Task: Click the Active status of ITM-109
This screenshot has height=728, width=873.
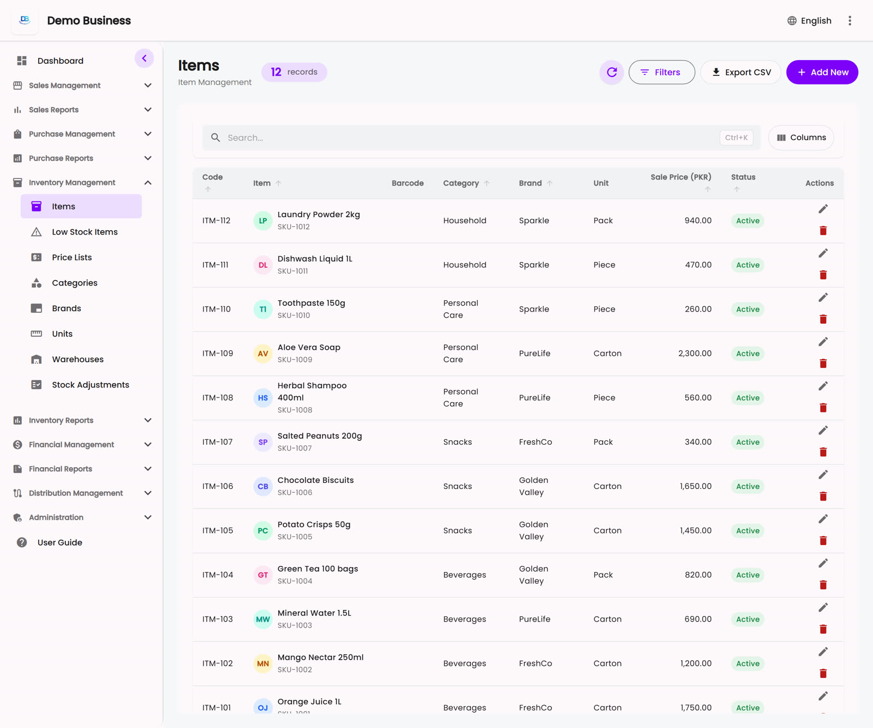Action: coord(748,354)
